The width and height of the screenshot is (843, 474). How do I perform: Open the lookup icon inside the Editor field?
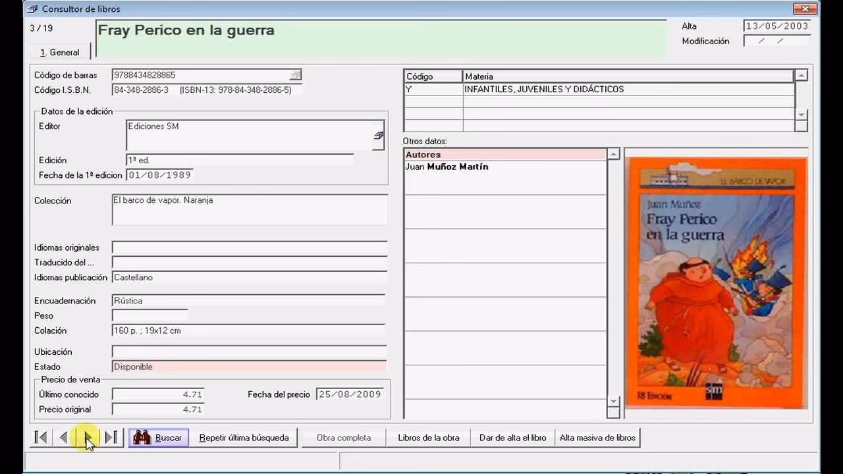pos(378,134)
